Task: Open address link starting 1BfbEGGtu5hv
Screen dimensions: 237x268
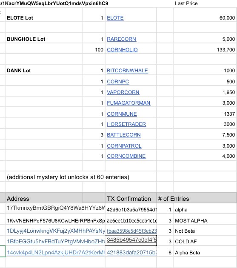Action: 56,242
